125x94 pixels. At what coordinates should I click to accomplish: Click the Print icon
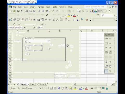point(27,11)
